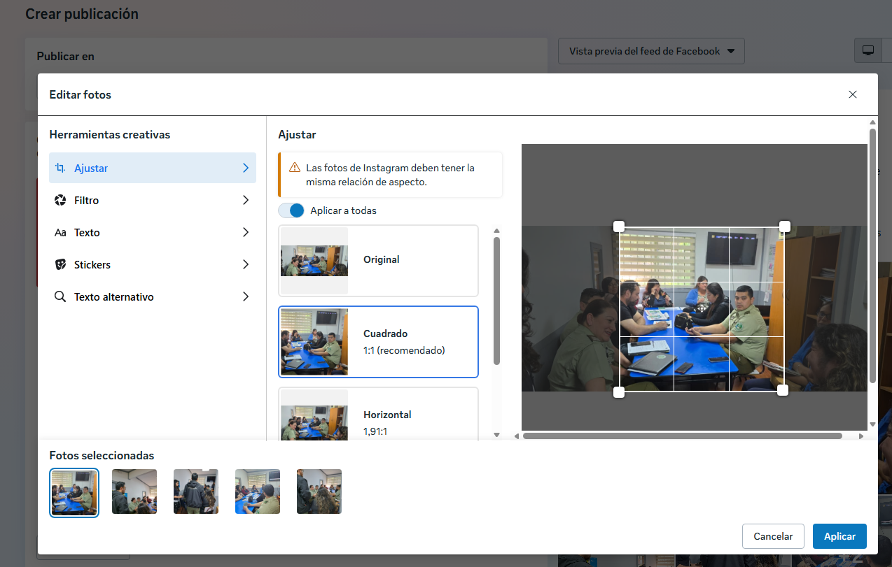This screenshot has height=567, width=892.
Task: Select the third photo thumbnail in Fotos seleccionadas
Action: pos(196,491)
